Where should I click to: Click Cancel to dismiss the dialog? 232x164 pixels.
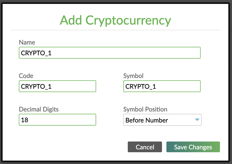(x=145, y=147)
